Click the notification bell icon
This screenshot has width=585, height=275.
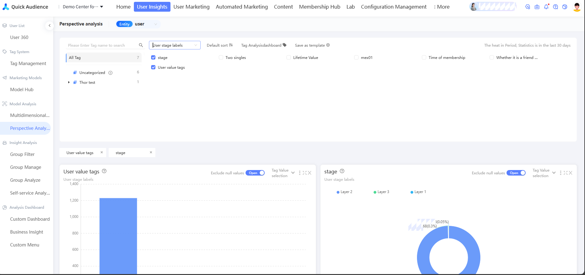[546, 7]
